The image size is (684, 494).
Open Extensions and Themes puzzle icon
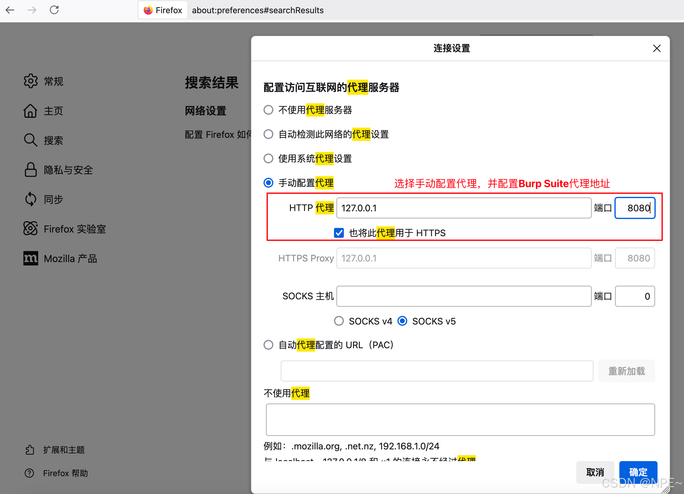(30, 450)
